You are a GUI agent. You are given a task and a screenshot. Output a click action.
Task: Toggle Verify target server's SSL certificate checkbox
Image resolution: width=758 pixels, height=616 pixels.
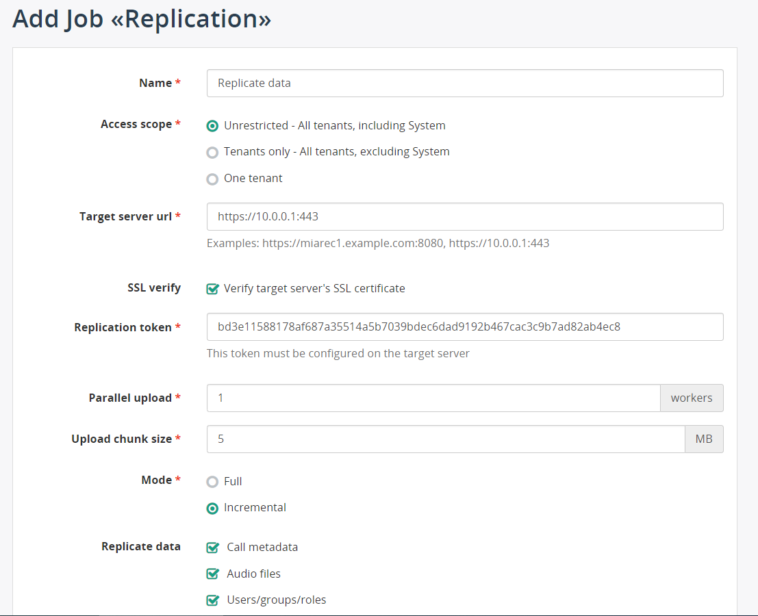pos(212,289)
